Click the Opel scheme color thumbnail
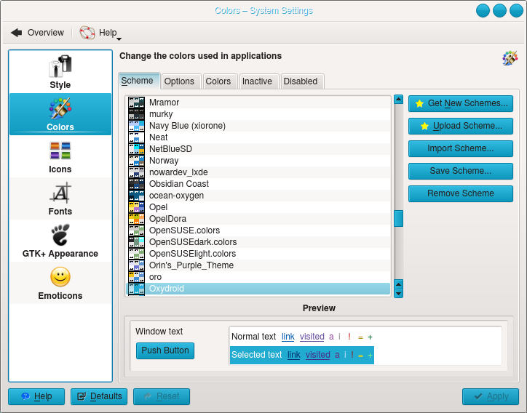527x413 pixels. pyautogui.click(x=136, y=207)
